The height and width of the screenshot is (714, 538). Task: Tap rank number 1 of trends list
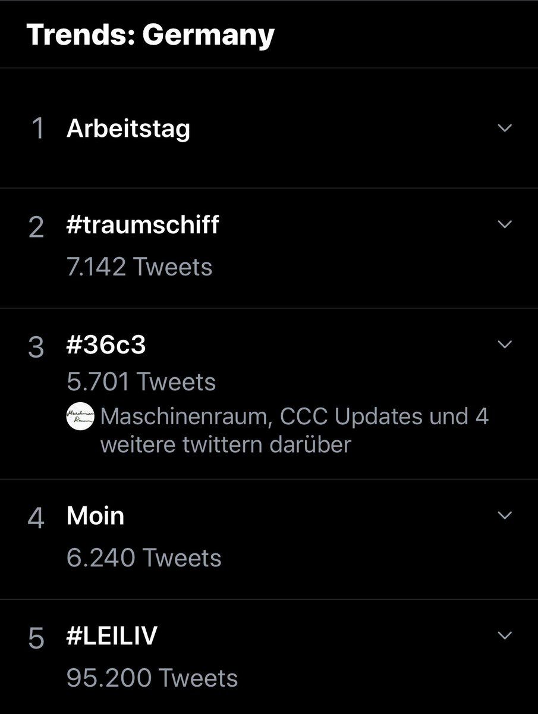coord(37,130)
